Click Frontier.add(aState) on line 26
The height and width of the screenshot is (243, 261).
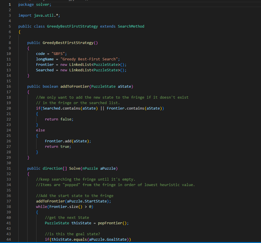[x=67, y=141]
